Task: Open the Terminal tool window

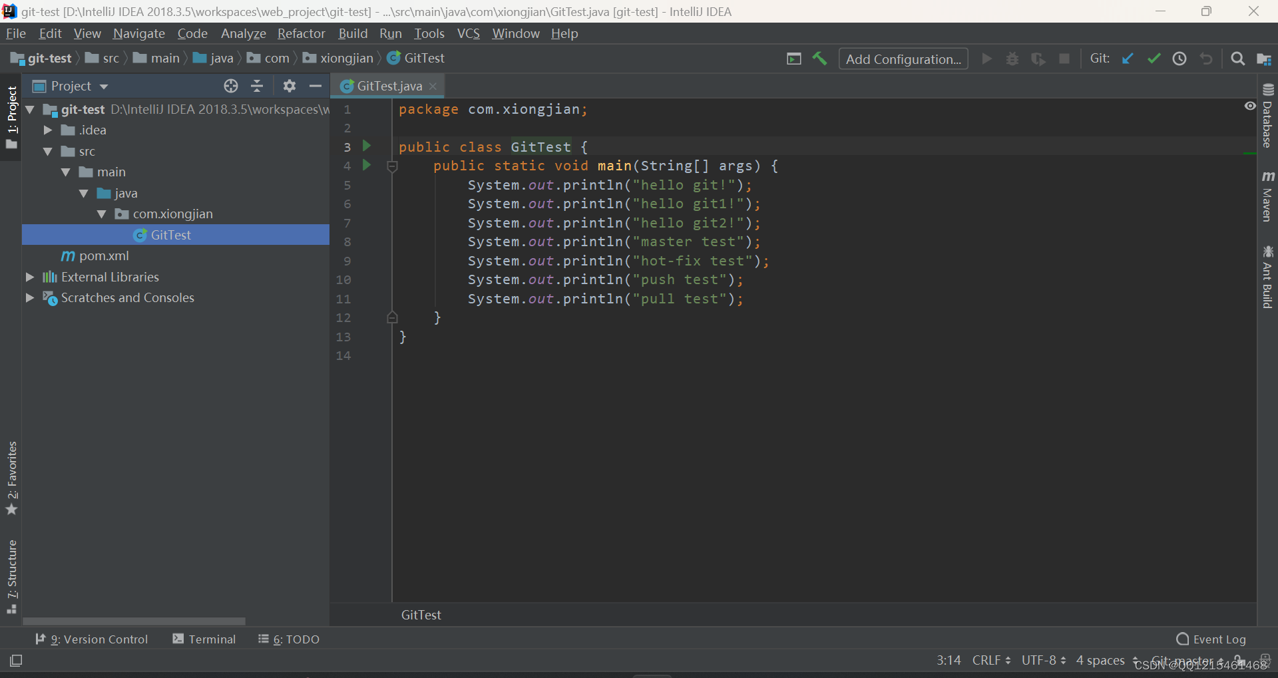Action: [x=204, y=639]
